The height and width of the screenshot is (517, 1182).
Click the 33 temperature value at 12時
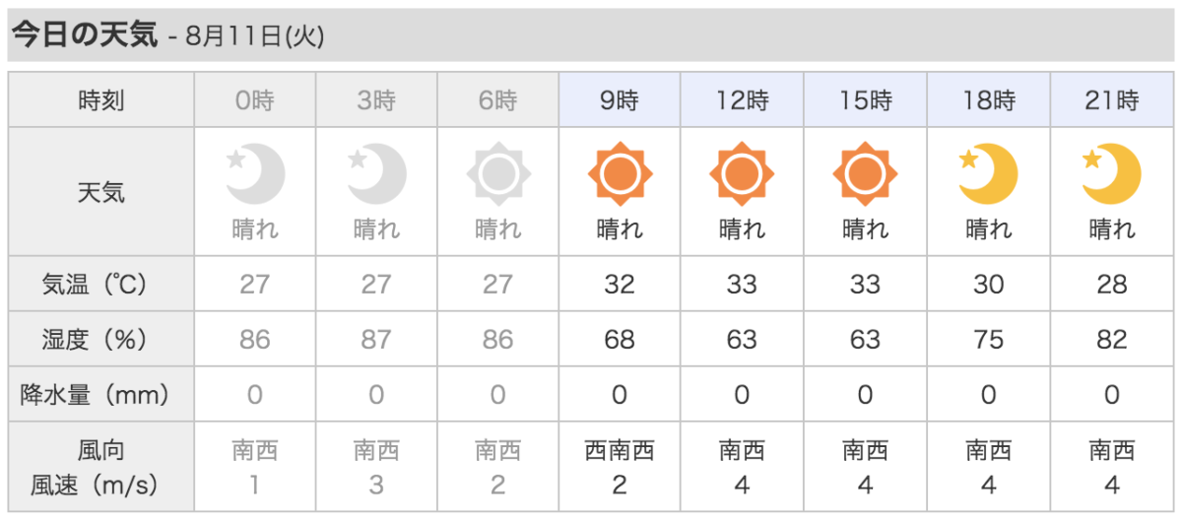click(742, 285)
